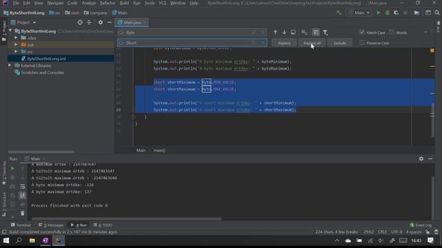This screenshot has height=248, width=442.
Task: Enable the Preserve Case checkbox
Action: tap(362, 43)
